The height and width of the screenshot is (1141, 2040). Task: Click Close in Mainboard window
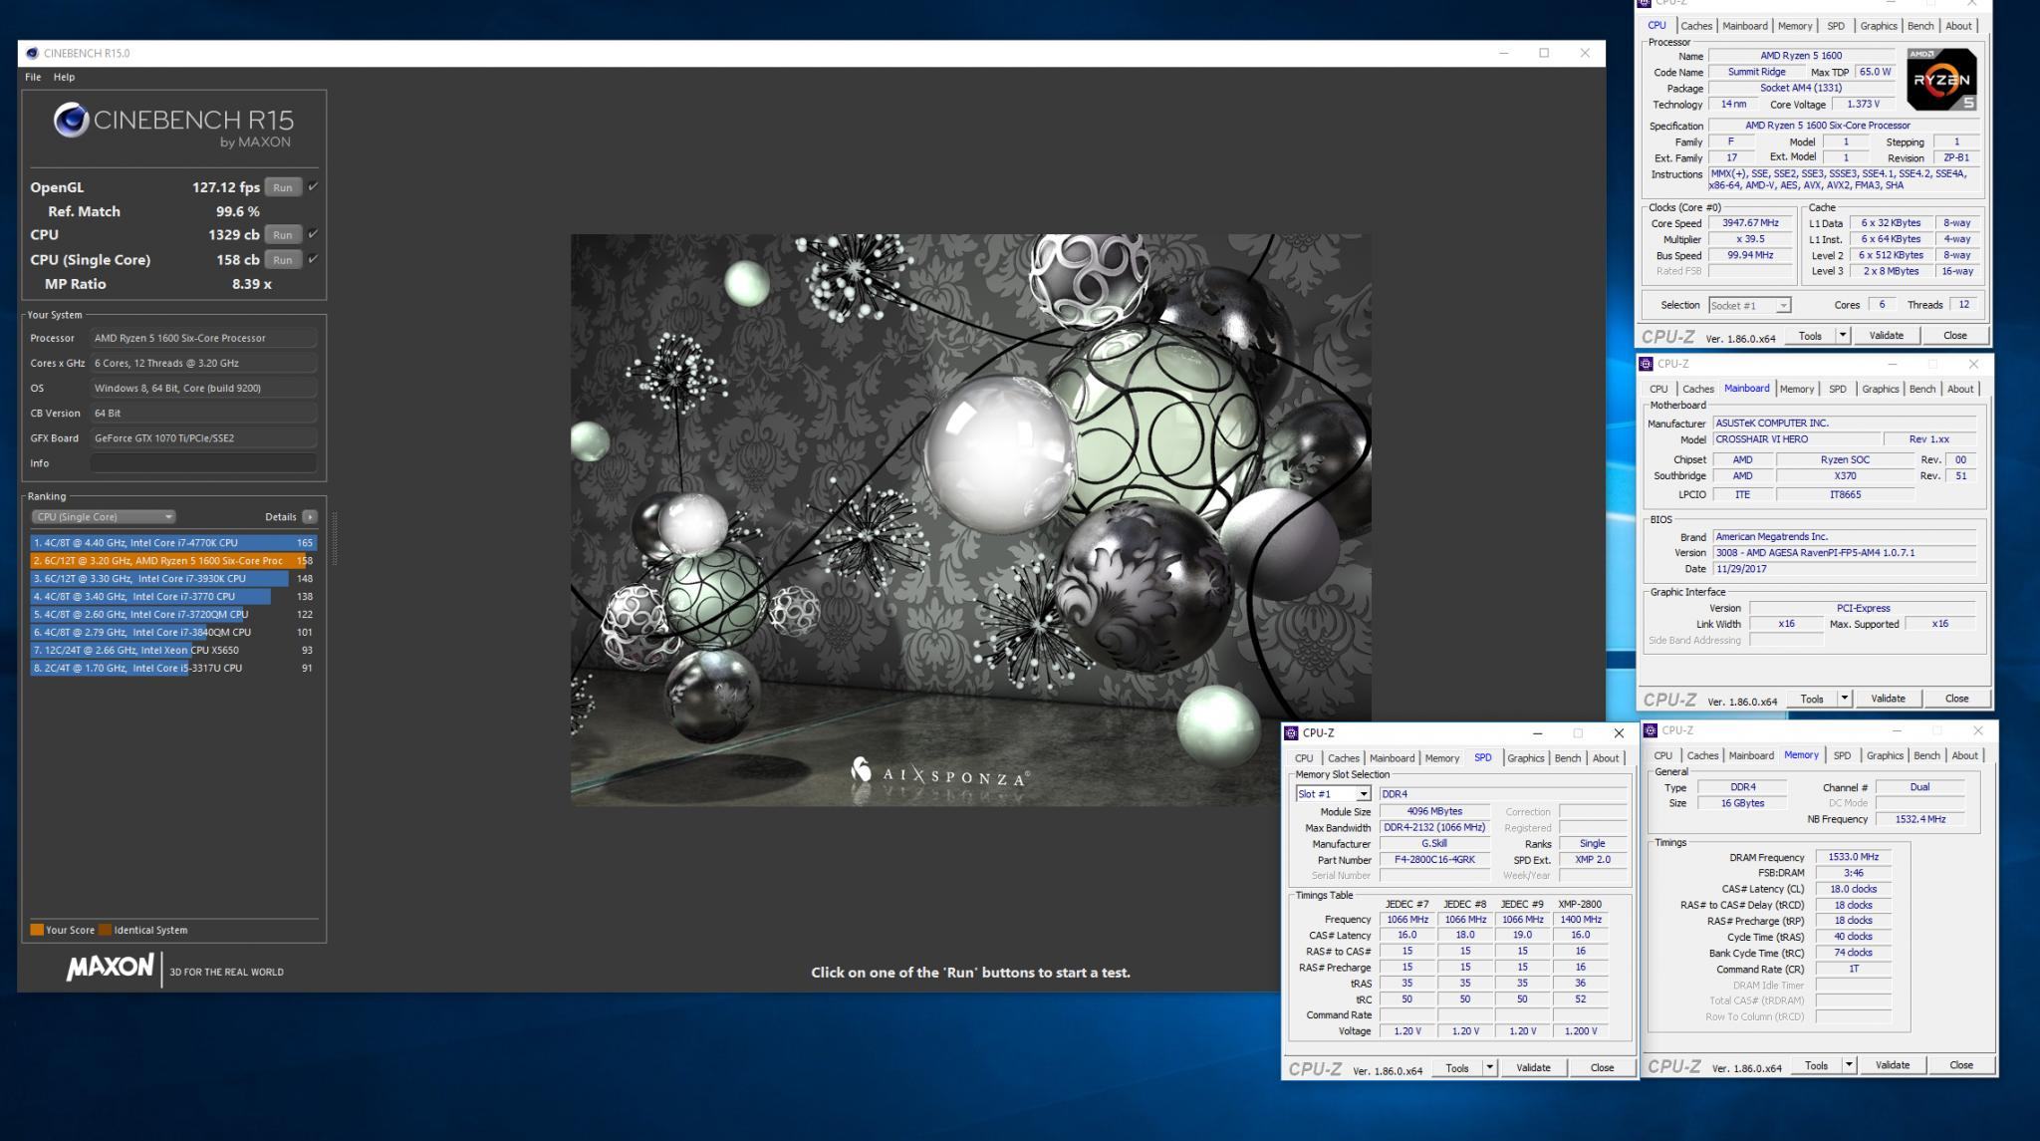(x=1956, y=699)
